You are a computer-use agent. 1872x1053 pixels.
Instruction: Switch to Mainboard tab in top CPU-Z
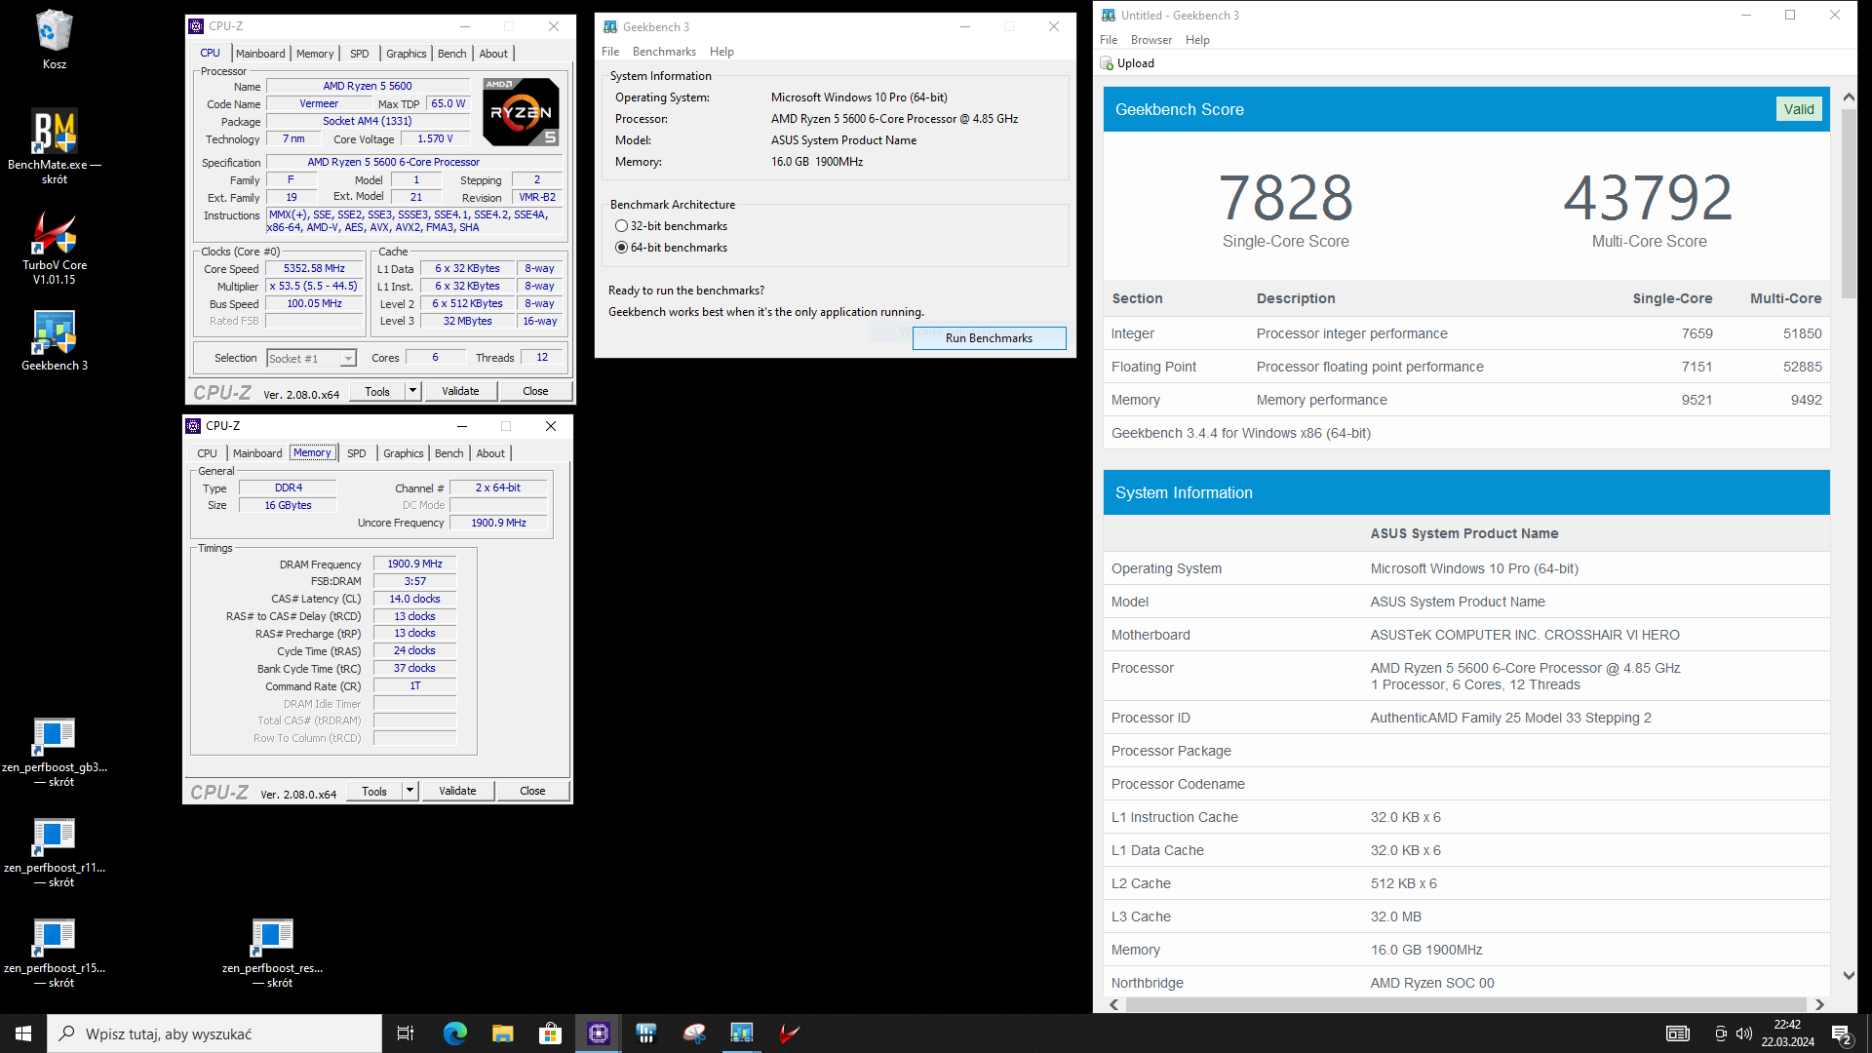coord(260,54)
